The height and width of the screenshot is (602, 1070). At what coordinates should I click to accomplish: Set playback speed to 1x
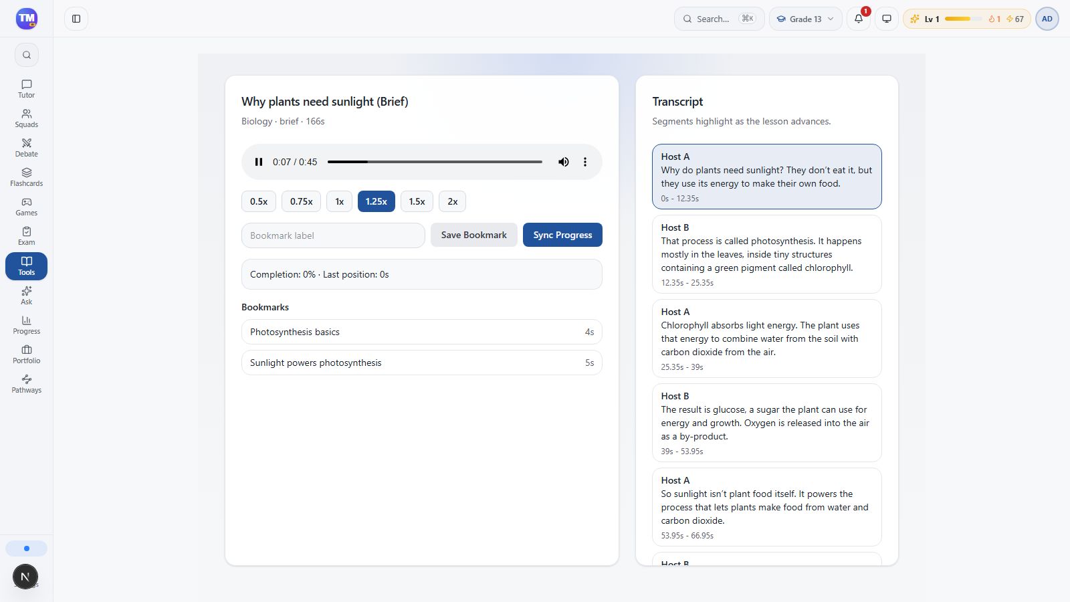(340, 201)
